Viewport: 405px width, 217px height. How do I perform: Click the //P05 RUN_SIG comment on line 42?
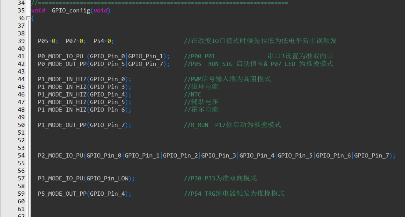pos(259,64)
